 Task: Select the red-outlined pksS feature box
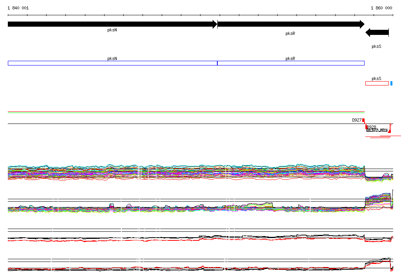[x=377, y=83]
